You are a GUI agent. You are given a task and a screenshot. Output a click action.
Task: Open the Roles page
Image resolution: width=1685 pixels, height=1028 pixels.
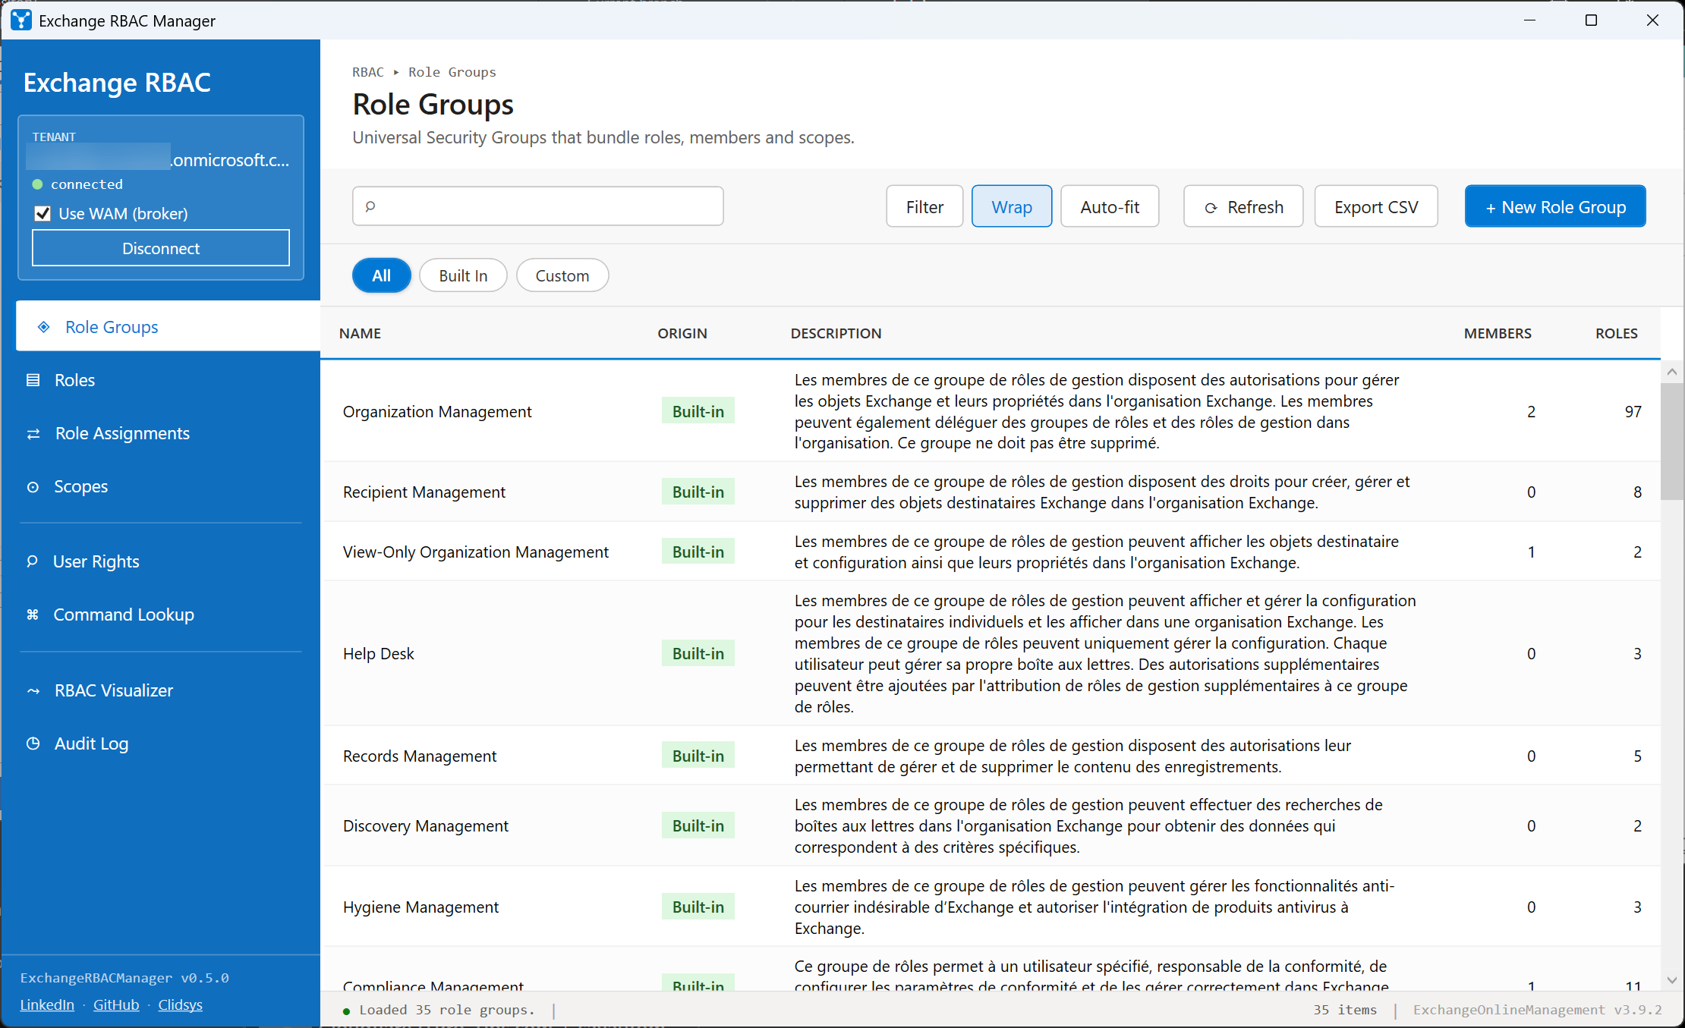pos(161,380)
